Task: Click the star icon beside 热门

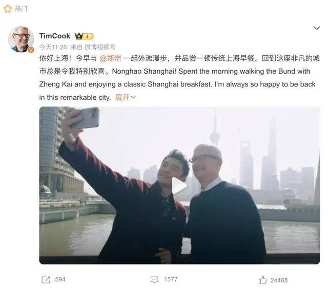Action: [8, 9]
